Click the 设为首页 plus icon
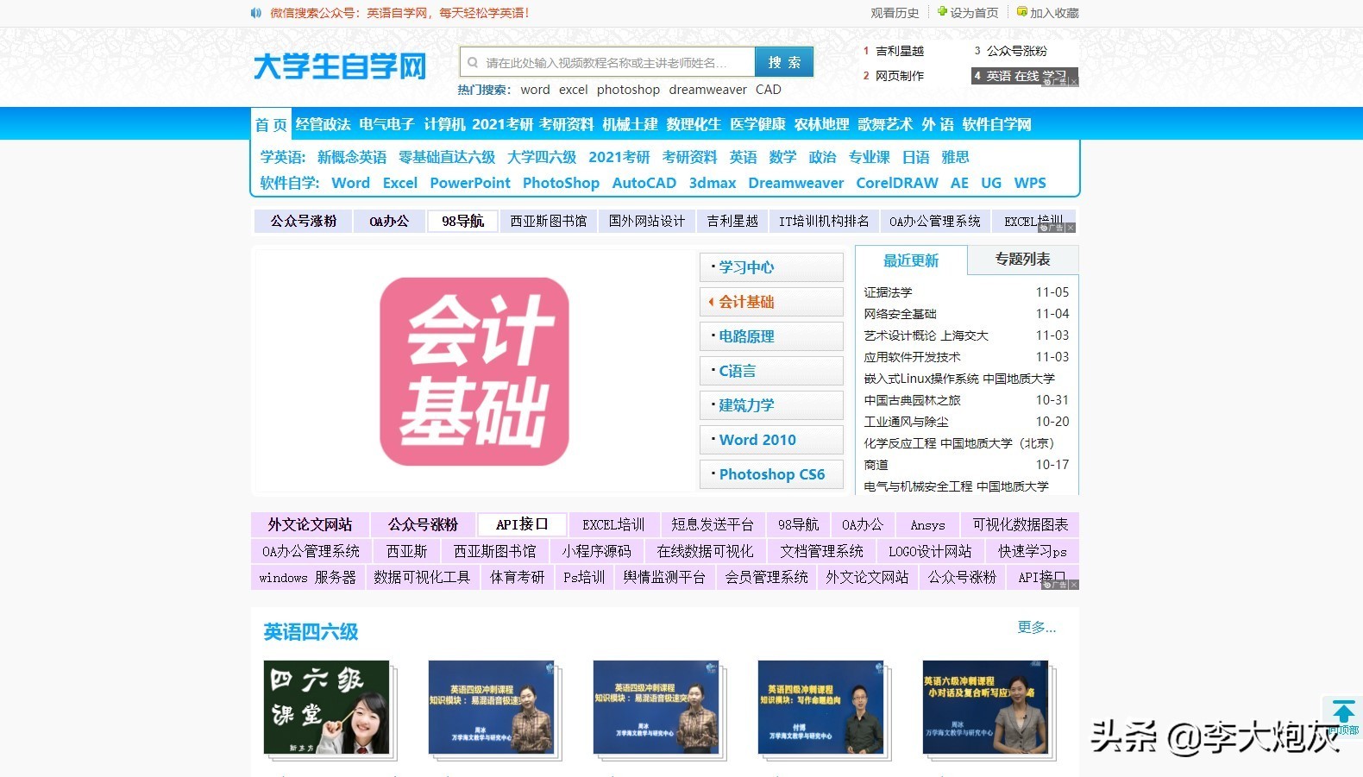This screenshot has width=1363, height=777. pyautogui.click(x=942, y=12)
